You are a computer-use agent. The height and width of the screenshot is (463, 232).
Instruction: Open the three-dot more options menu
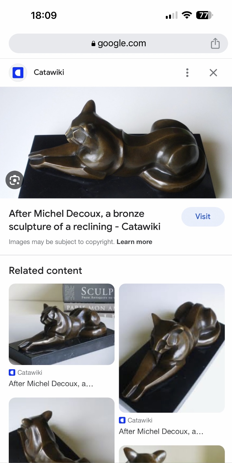coord(187,72)
